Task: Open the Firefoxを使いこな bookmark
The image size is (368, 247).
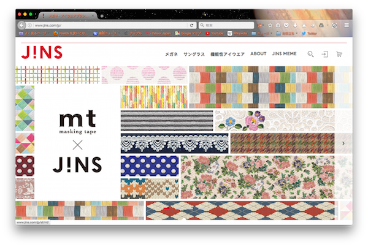Action: [71, 33]
